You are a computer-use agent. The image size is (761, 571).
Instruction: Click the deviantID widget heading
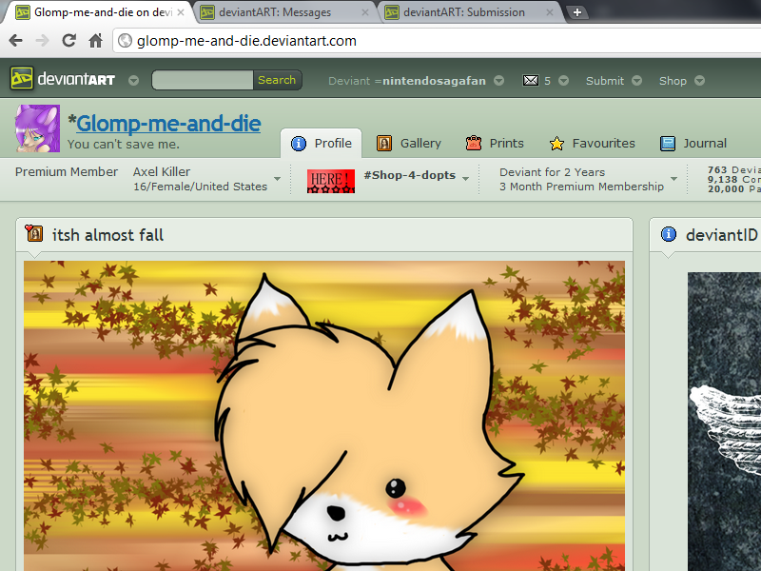pyautogui.click(x=722, y=235)
